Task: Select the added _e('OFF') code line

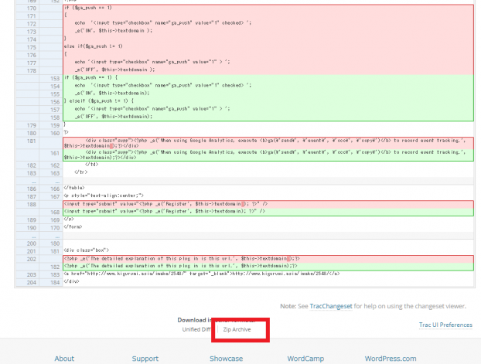Action: (113, 117)
